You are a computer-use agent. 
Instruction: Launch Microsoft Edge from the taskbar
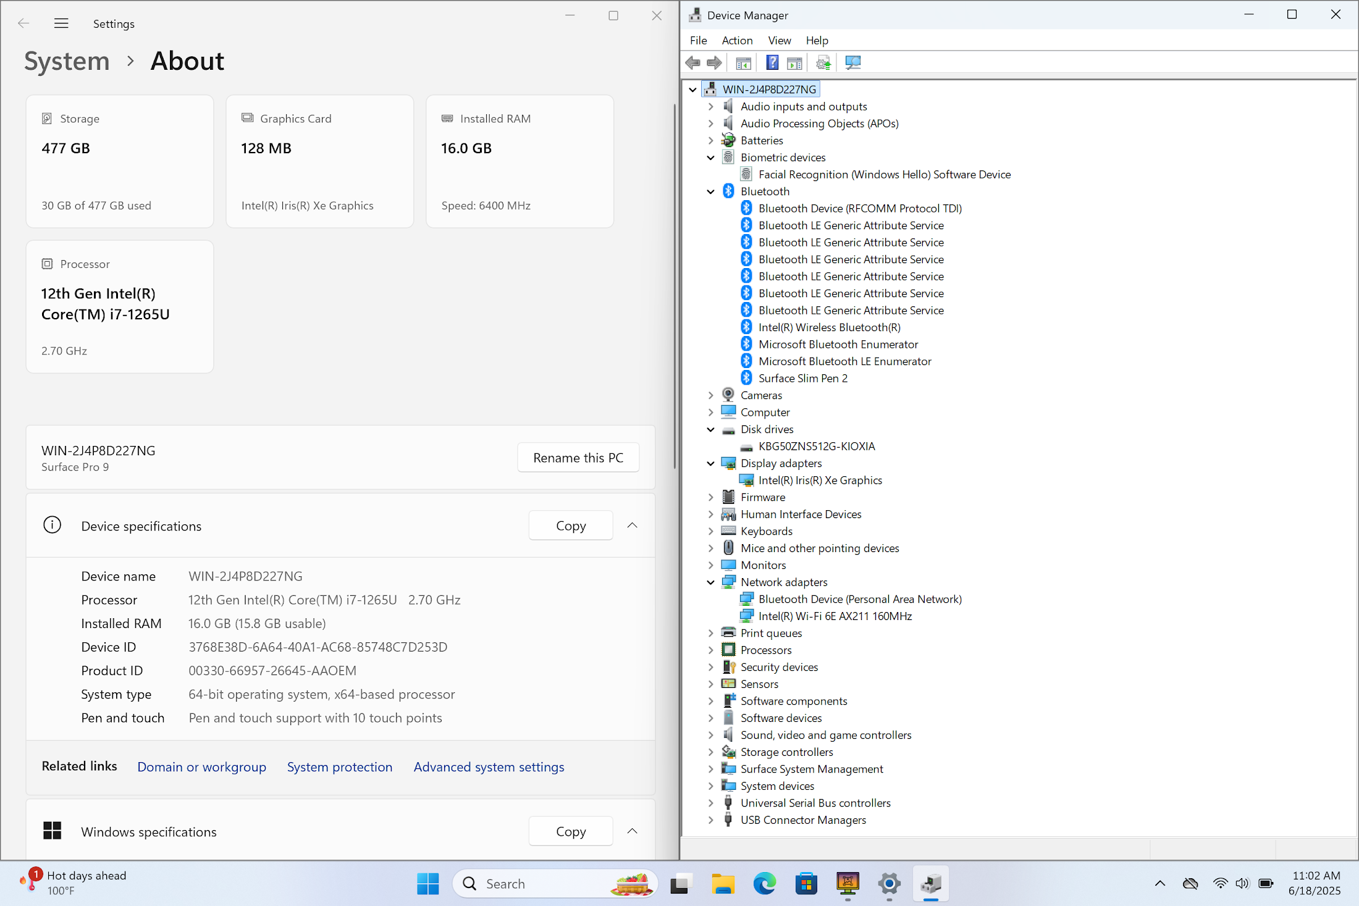pyautogui.click(x=765, y=884)
